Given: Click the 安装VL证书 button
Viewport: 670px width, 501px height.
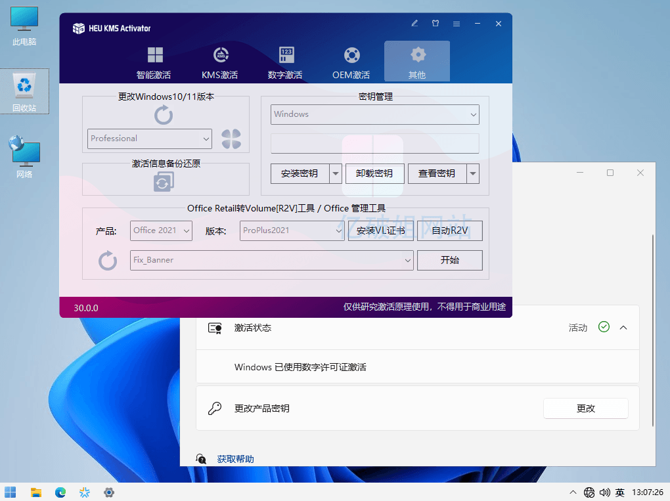Looking at the screenshot, I should click(x=381, y=230).
